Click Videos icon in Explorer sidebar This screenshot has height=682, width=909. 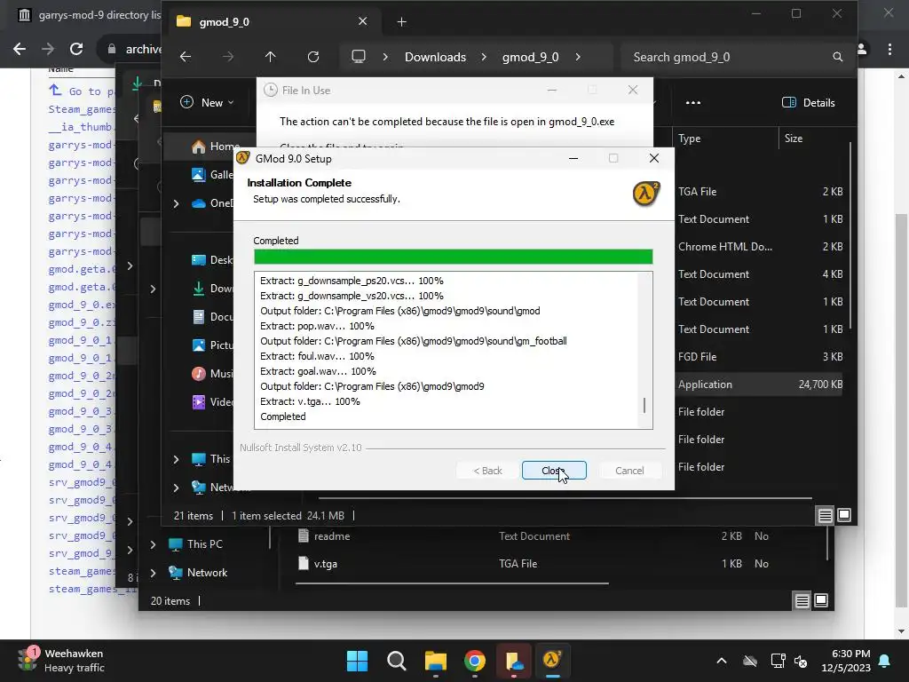click(198, 402)
